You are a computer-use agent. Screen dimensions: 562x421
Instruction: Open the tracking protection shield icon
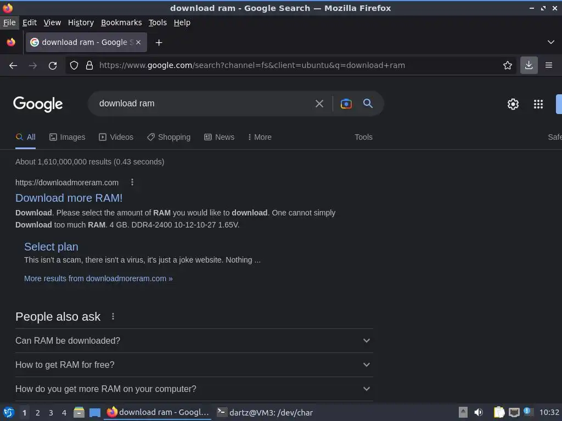(x=74, y=65)
